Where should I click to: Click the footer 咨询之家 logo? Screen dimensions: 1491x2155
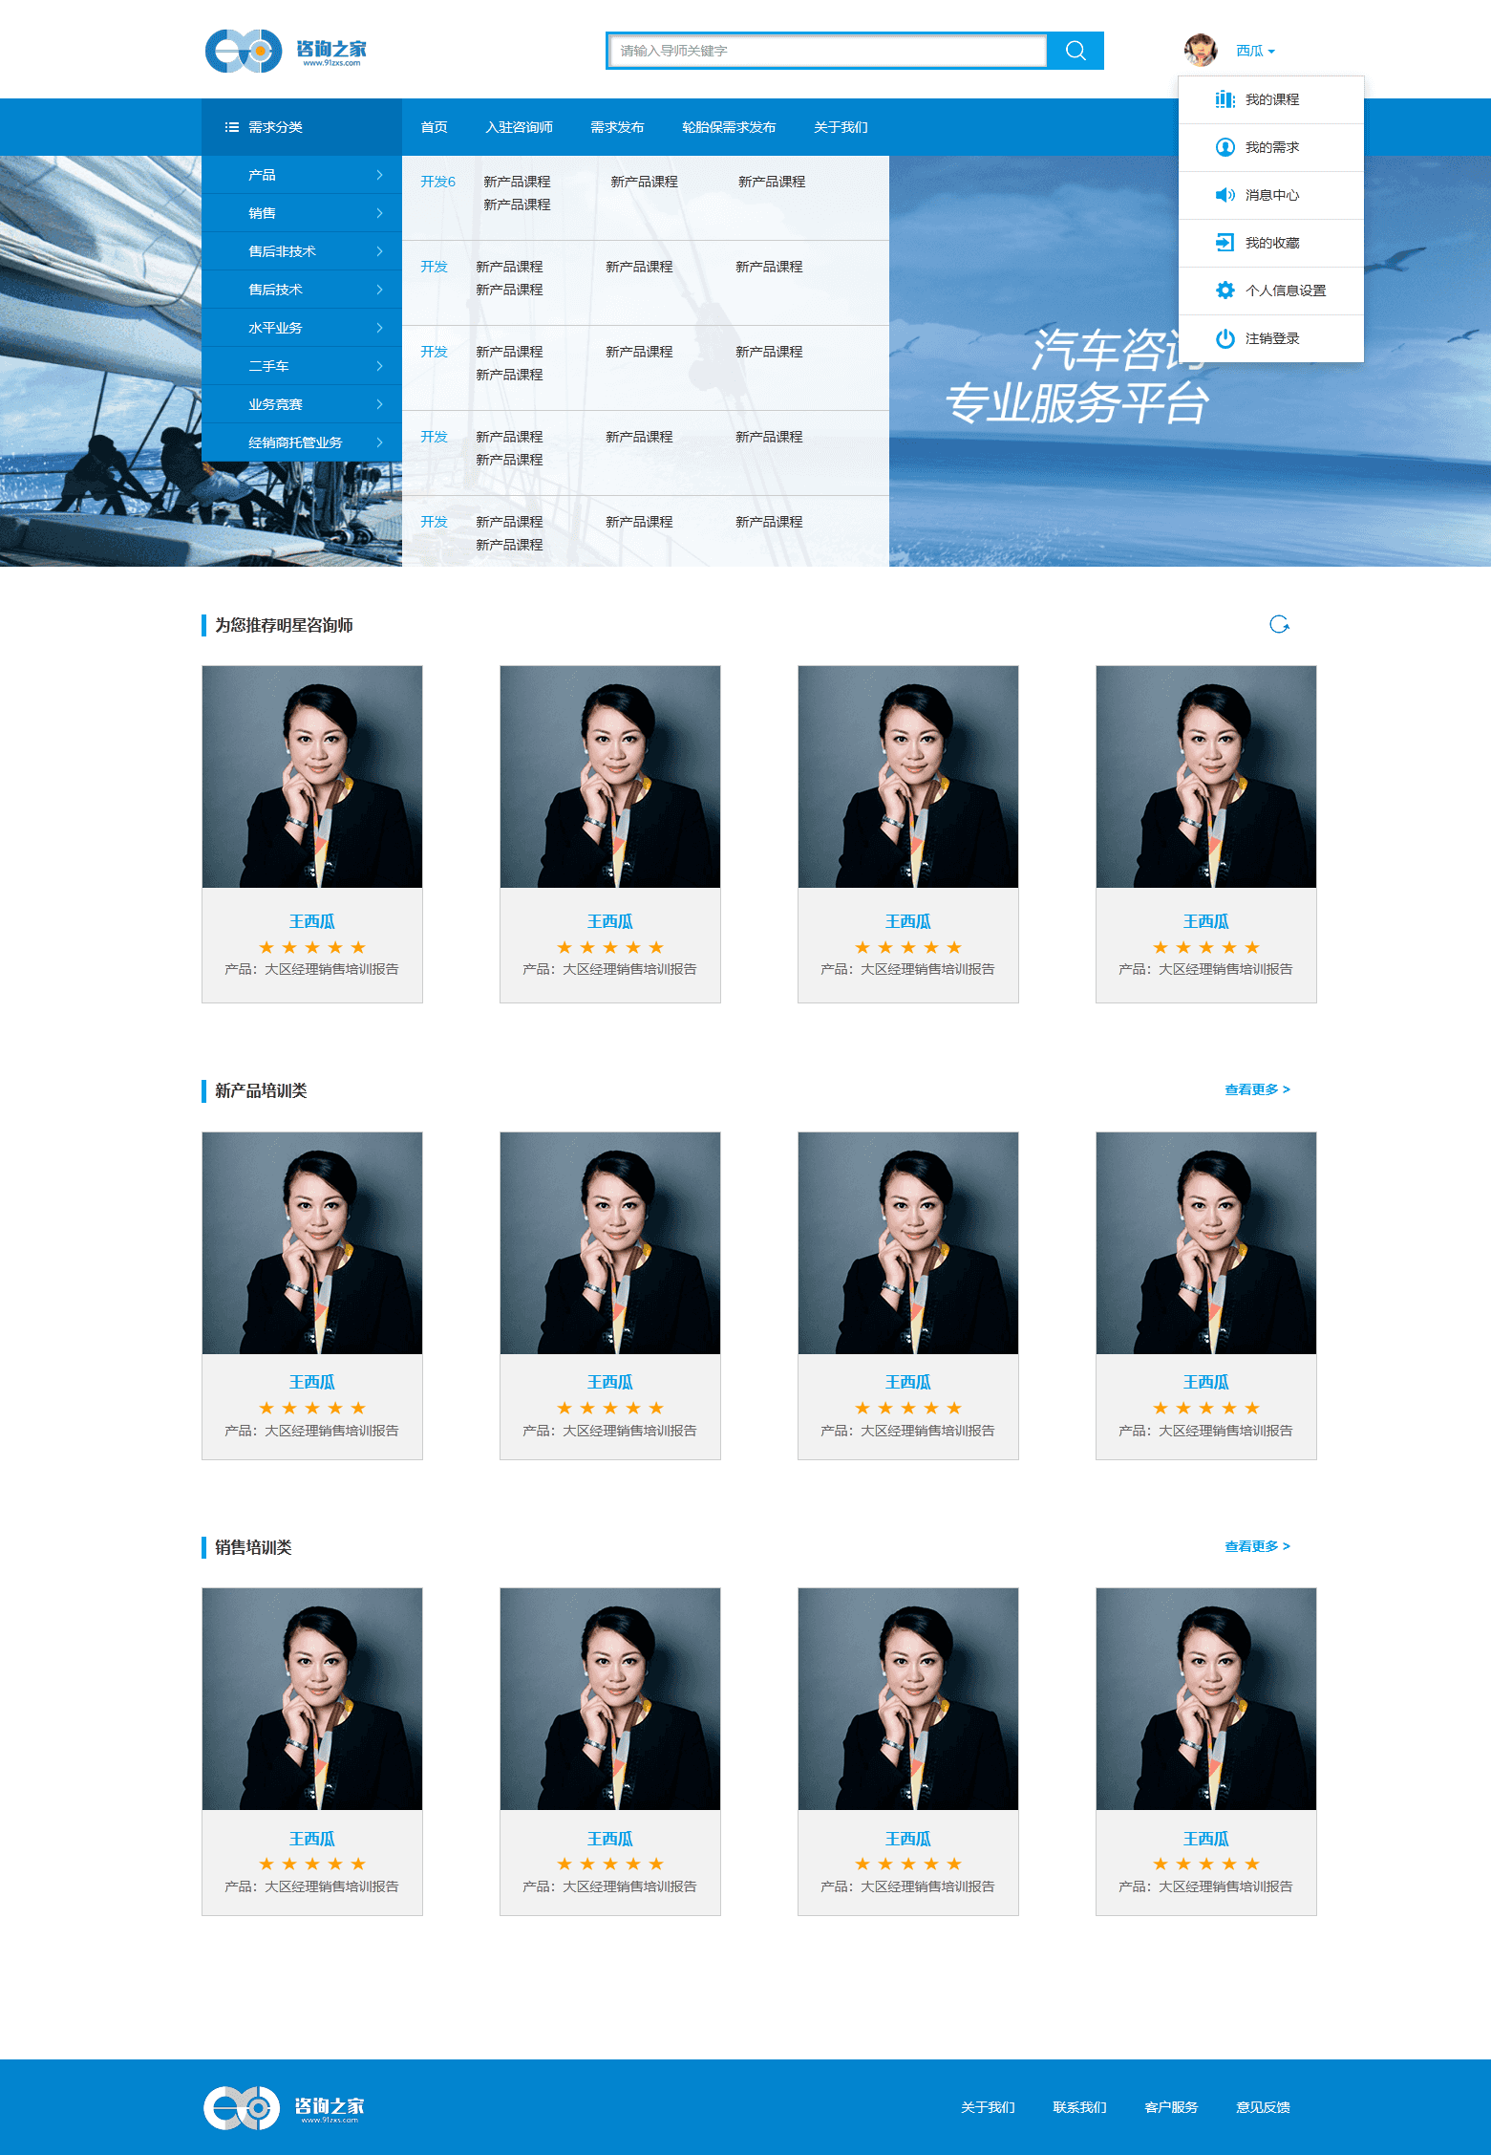pos(284,2107)
